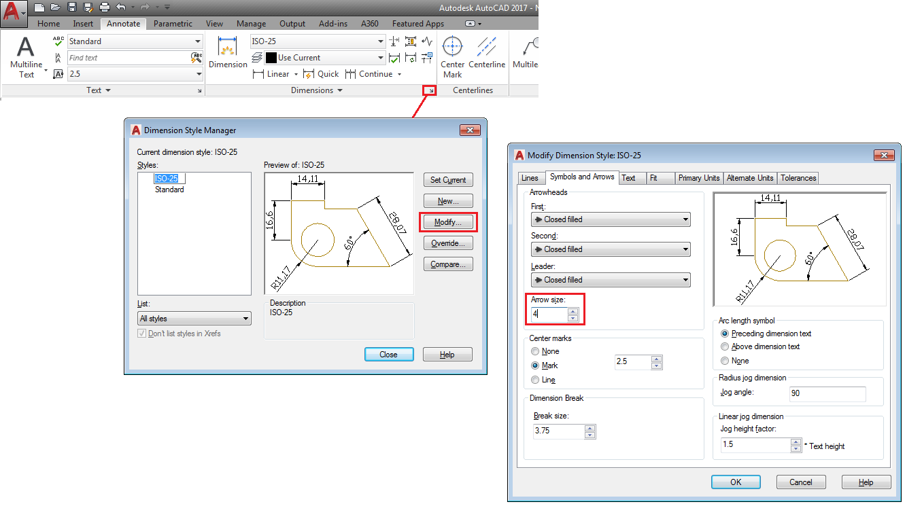This screenshot has width=922, height=519.
Task: Click the Arrow size input field
Action: tap(550, 315)
